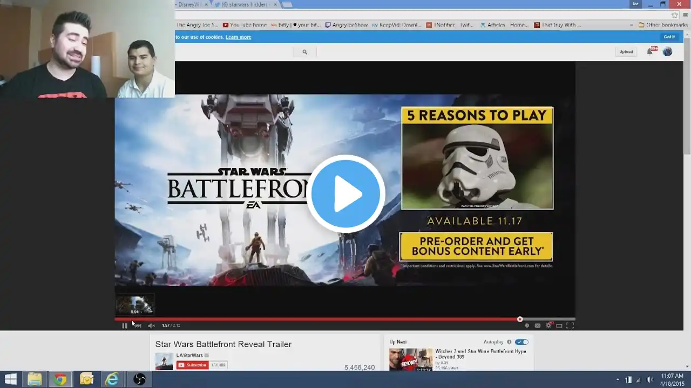Image resolution: width=691 pixels, height=388 pixels.
Task: Open the Other bookmarks folder
Action: click(x=664, y=25)
